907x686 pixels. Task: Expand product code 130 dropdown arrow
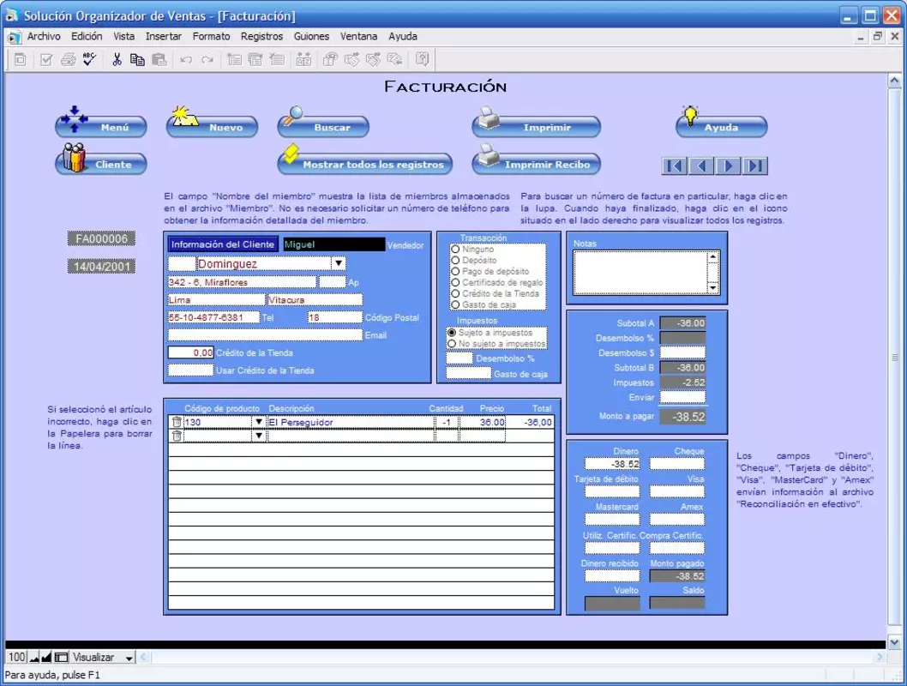pyautogui.click(x=259, y=422)
